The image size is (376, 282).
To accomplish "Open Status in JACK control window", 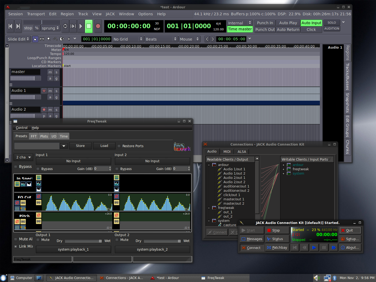I will click(x=277, y=239).
